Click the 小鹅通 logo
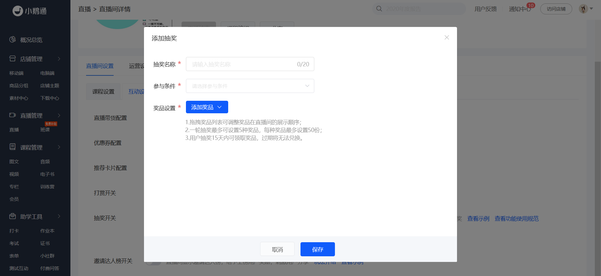601x276 pixels. [x=30, y=11]
